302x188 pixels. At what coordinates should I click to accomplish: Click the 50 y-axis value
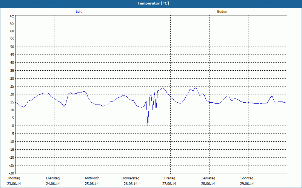pyautogui.click(x=12, y=47)
